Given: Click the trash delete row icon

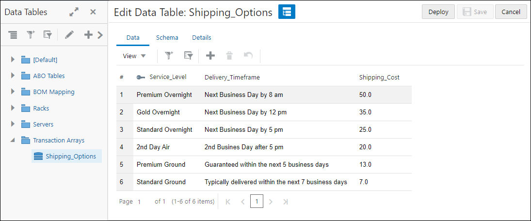Looking at the screenshot, I should 229,56.
